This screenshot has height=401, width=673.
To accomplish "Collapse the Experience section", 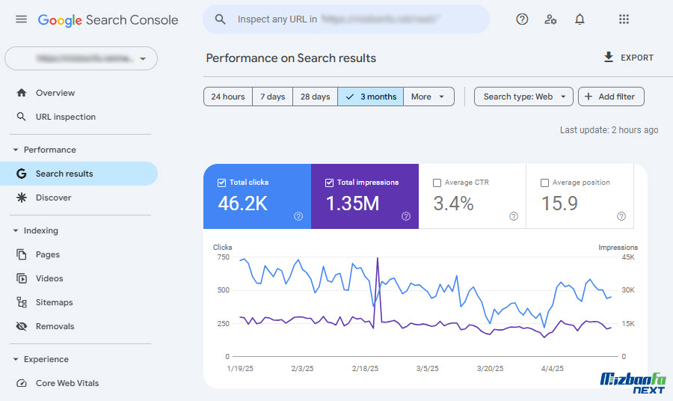I will pos(16,359).
